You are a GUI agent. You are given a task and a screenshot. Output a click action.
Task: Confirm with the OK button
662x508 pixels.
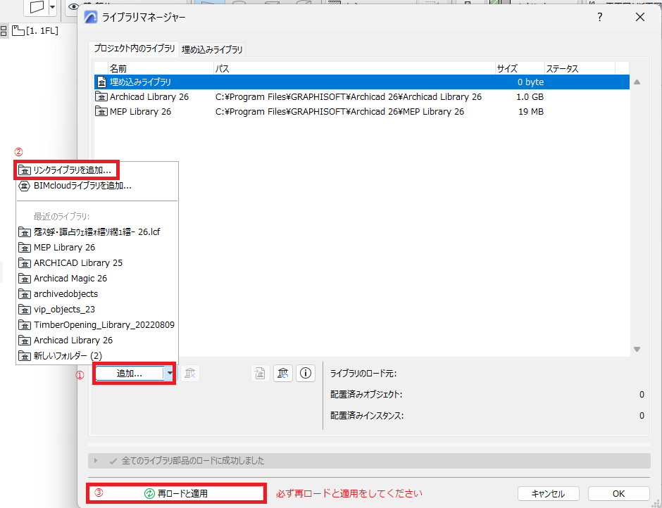click(618, 494)
